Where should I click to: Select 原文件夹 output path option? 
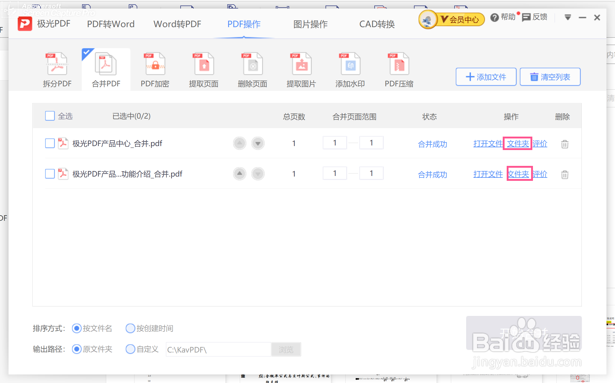pyautogui.click(x=77, y=349)
